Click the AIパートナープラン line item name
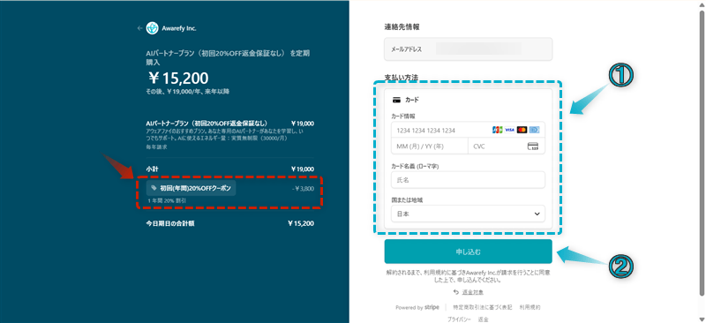Viewport: 706px width, 323px height. coord(207,123)
